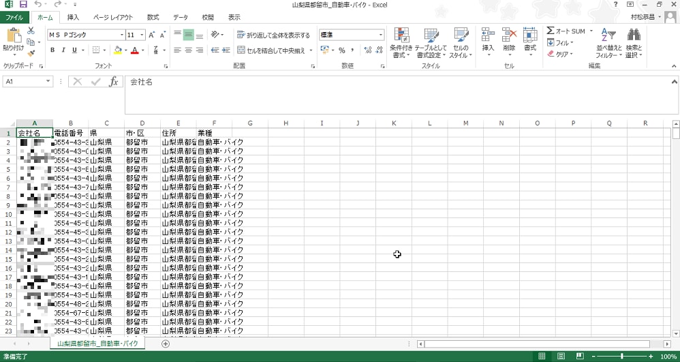Click the zoom slider in status bar
The image size is (680, 362).
[x=622, y=357]
